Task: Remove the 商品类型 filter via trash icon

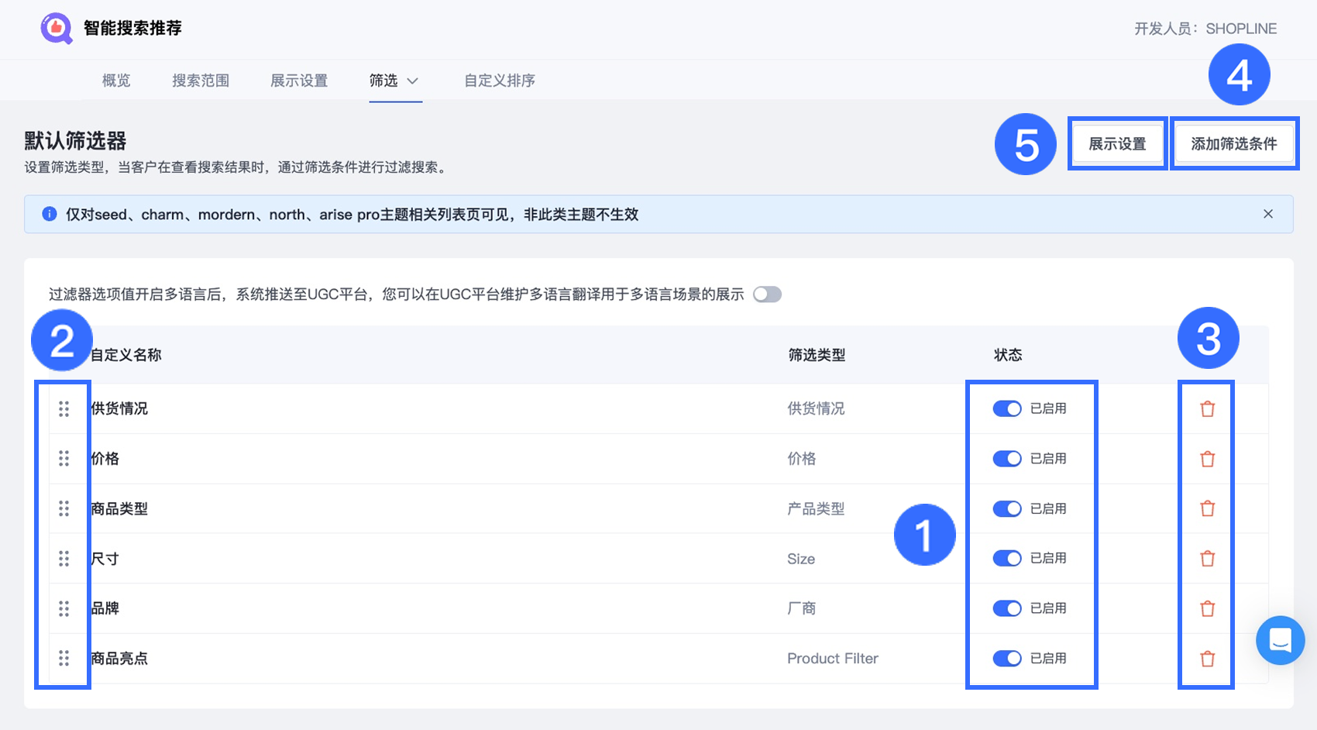Action: click(x=1207, y=508)
